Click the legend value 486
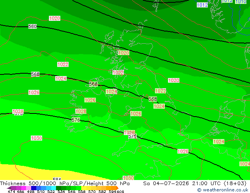 [x=21, y=191]
